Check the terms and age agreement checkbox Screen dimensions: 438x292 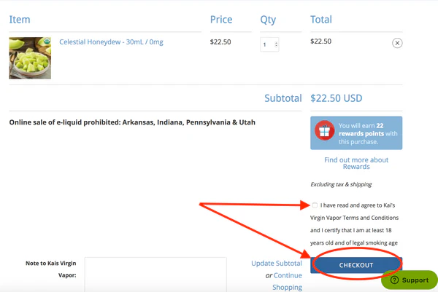click(315, 205)
